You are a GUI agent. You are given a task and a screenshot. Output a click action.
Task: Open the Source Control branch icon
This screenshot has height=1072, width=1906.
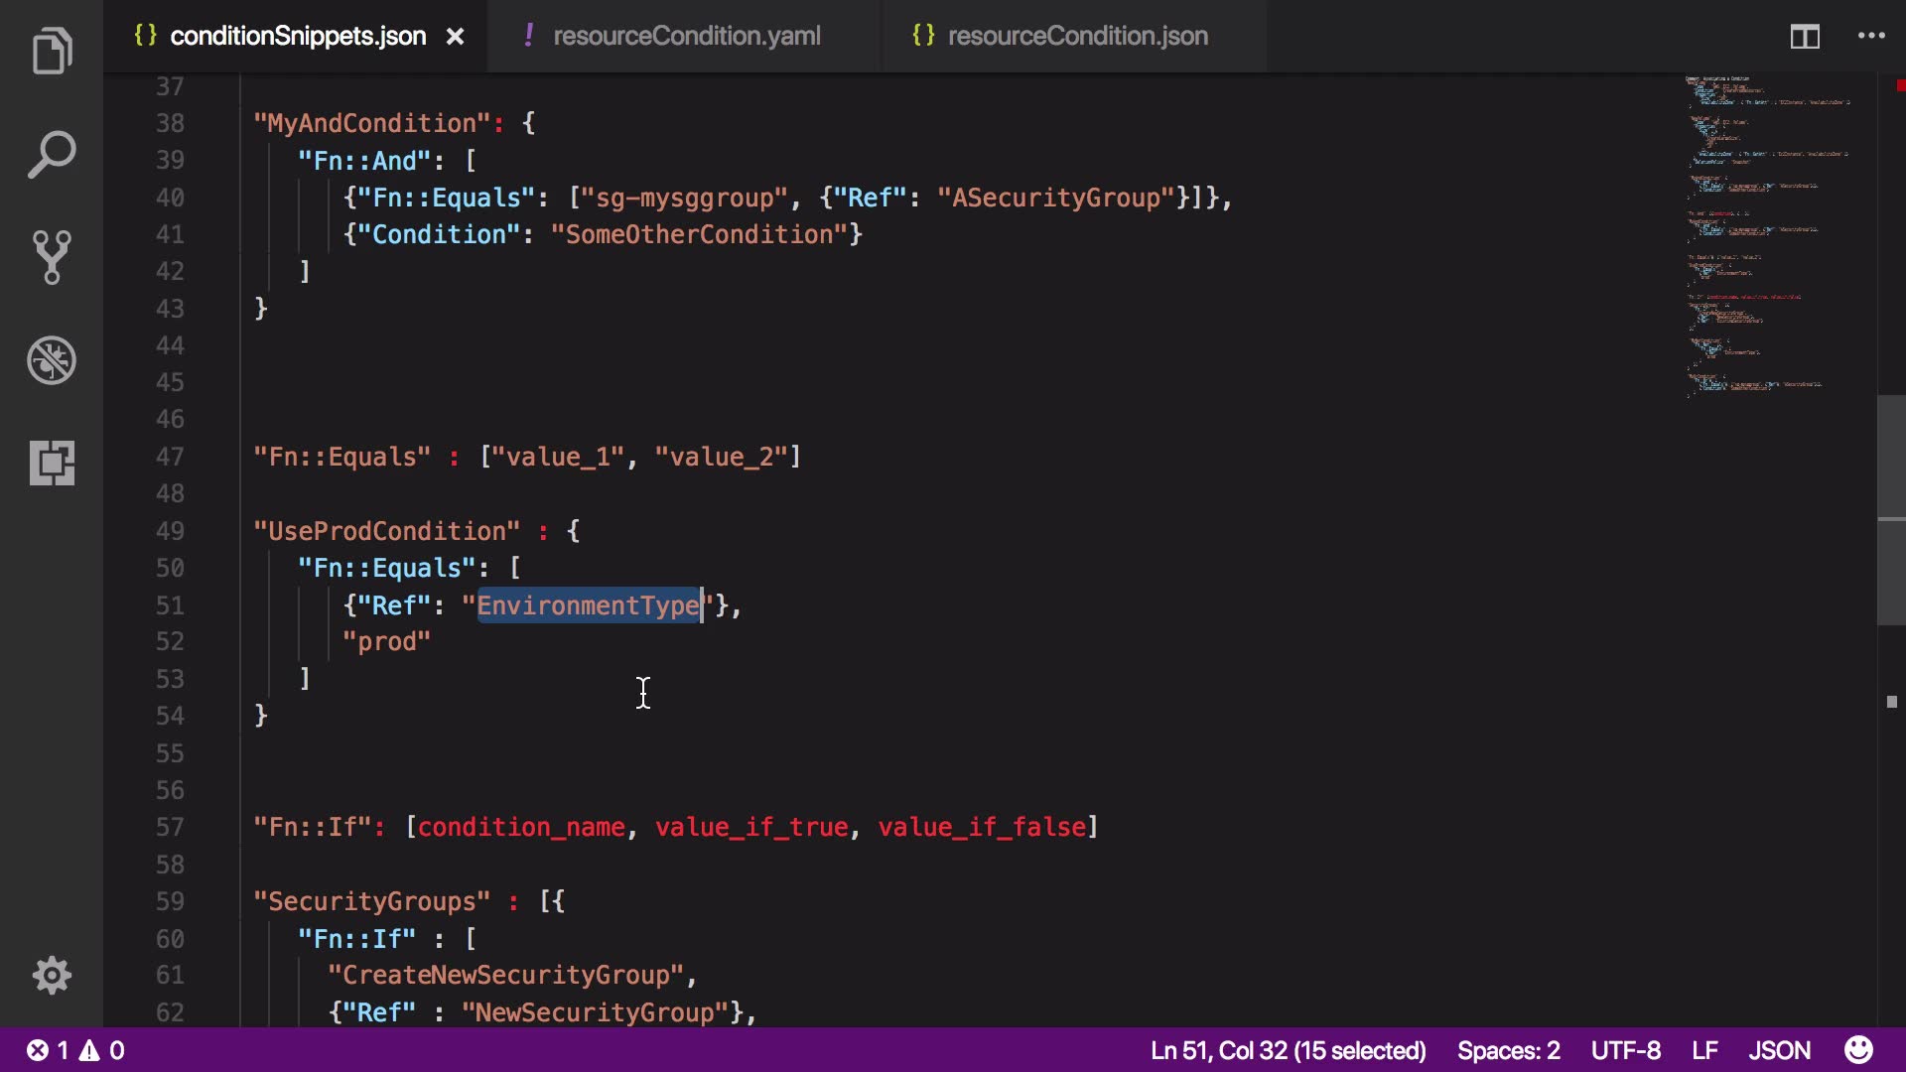coord(52,257)
